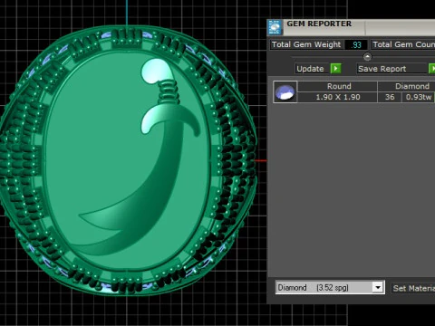Click the 0.93tw total weight cell
The width and height of the screenshot is (435, 326).
[x=419, y=97]
